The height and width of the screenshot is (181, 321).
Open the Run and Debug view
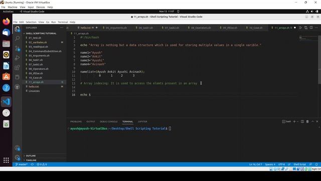click(x=18, y=58)
